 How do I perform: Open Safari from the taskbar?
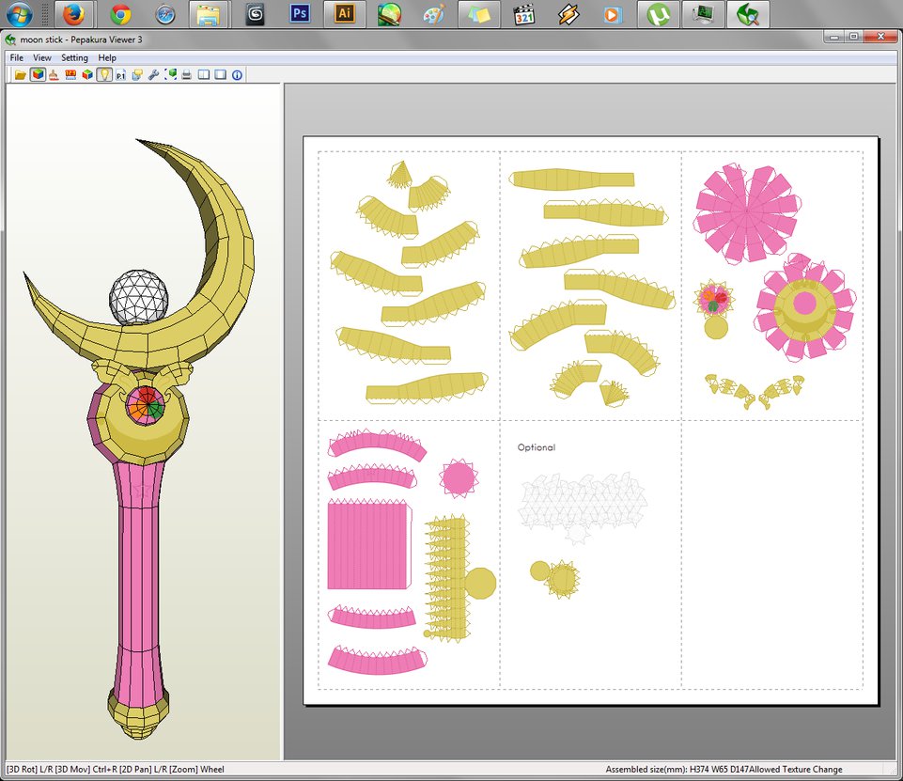tap(165, 14)
